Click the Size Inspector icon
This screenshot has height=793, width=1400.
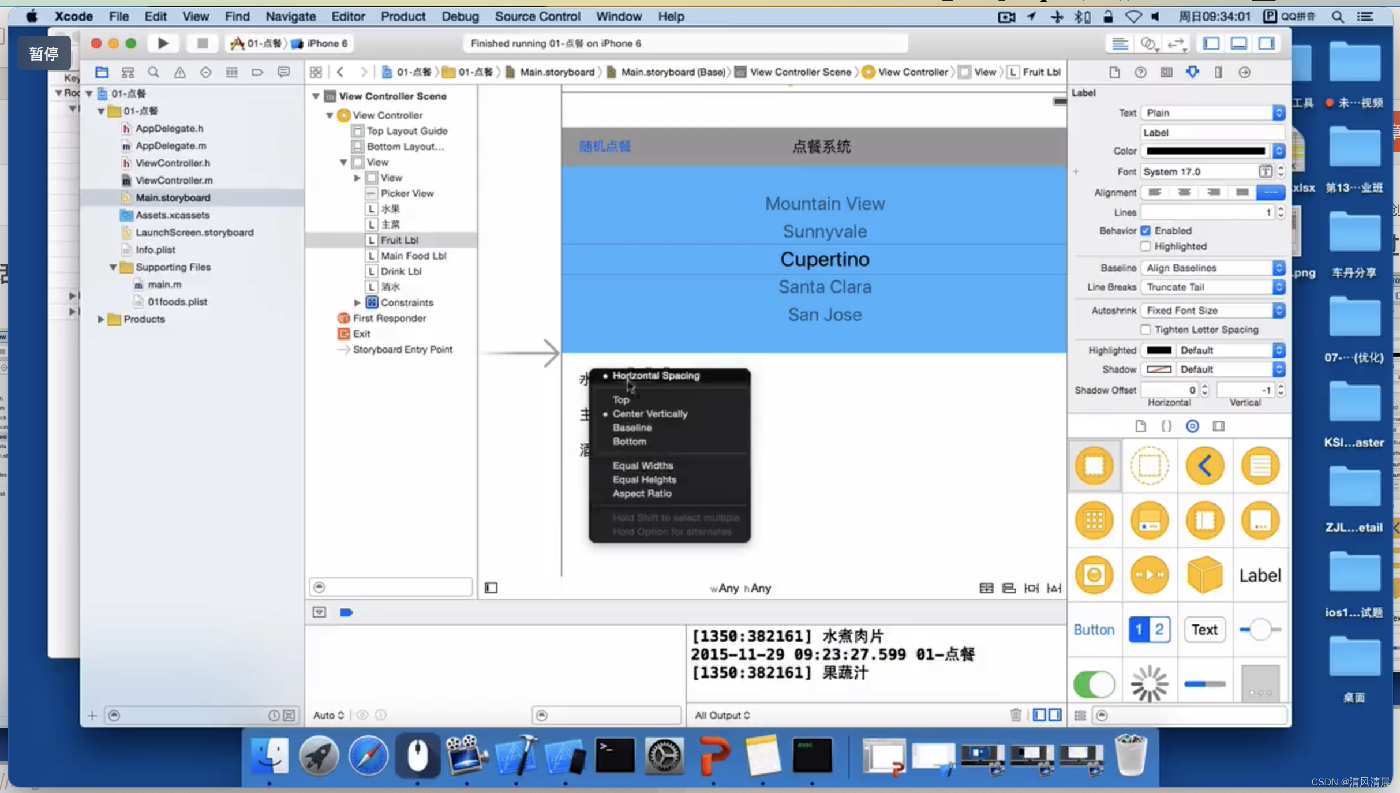[x=1217, y=72]
